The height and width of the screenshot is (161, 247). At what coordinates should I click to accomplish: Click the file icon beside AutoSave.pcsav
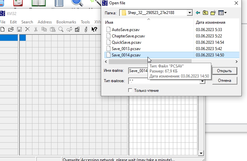click(108, 29)
